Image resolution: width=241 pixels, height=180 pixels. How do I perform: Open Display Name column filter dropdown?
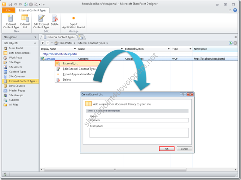[x=75, y=49]
